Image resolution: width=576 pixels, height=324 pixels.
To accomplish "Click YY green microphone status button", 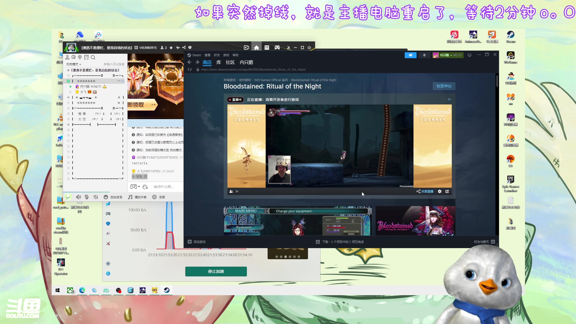I will click(x=68, y=196).
